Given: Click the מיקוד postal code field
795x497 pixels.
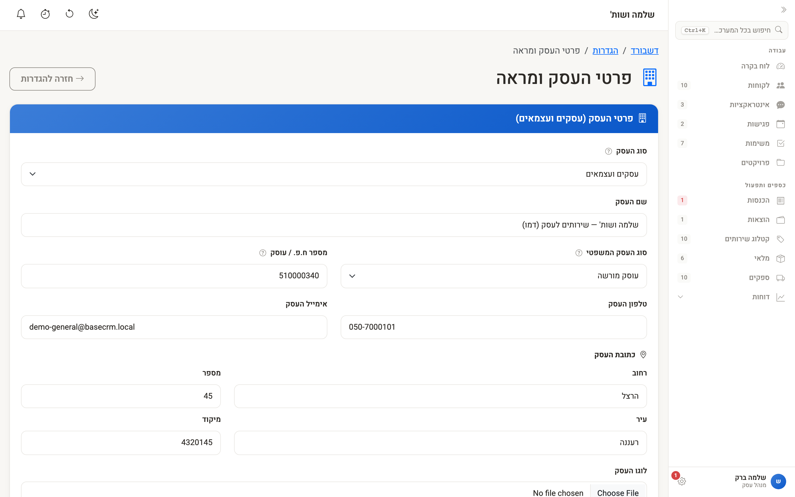Looking at the screenshot, I should coord(121,443).
